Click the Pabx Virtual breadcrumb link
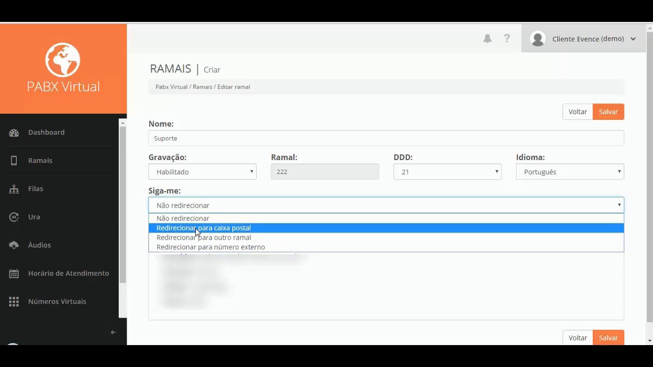Viewport: 653px width, 367px height. (171, 87)
